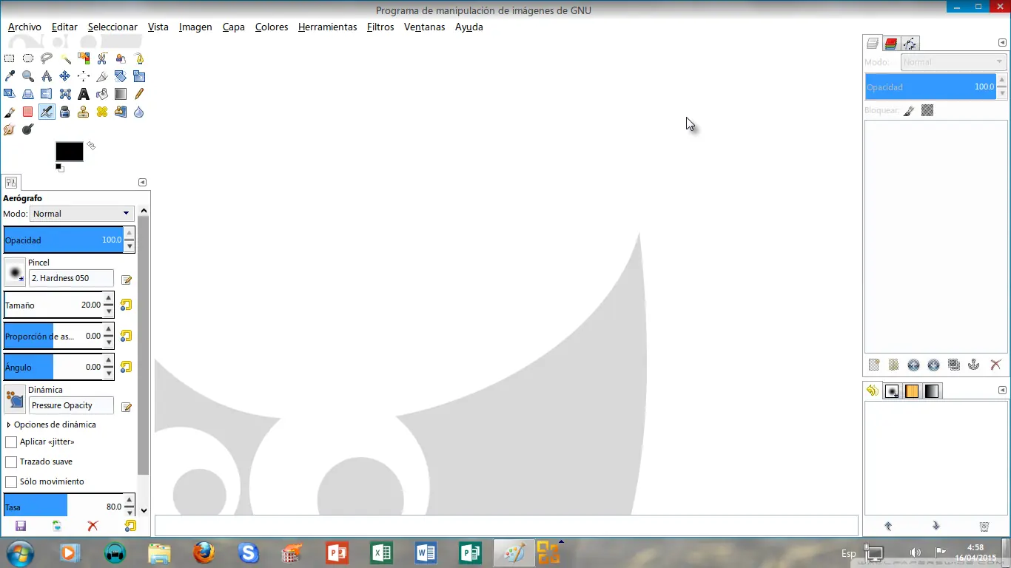Select the Select by Color tool
Screen dimensions: 1011x568
(x=84, y=58)
